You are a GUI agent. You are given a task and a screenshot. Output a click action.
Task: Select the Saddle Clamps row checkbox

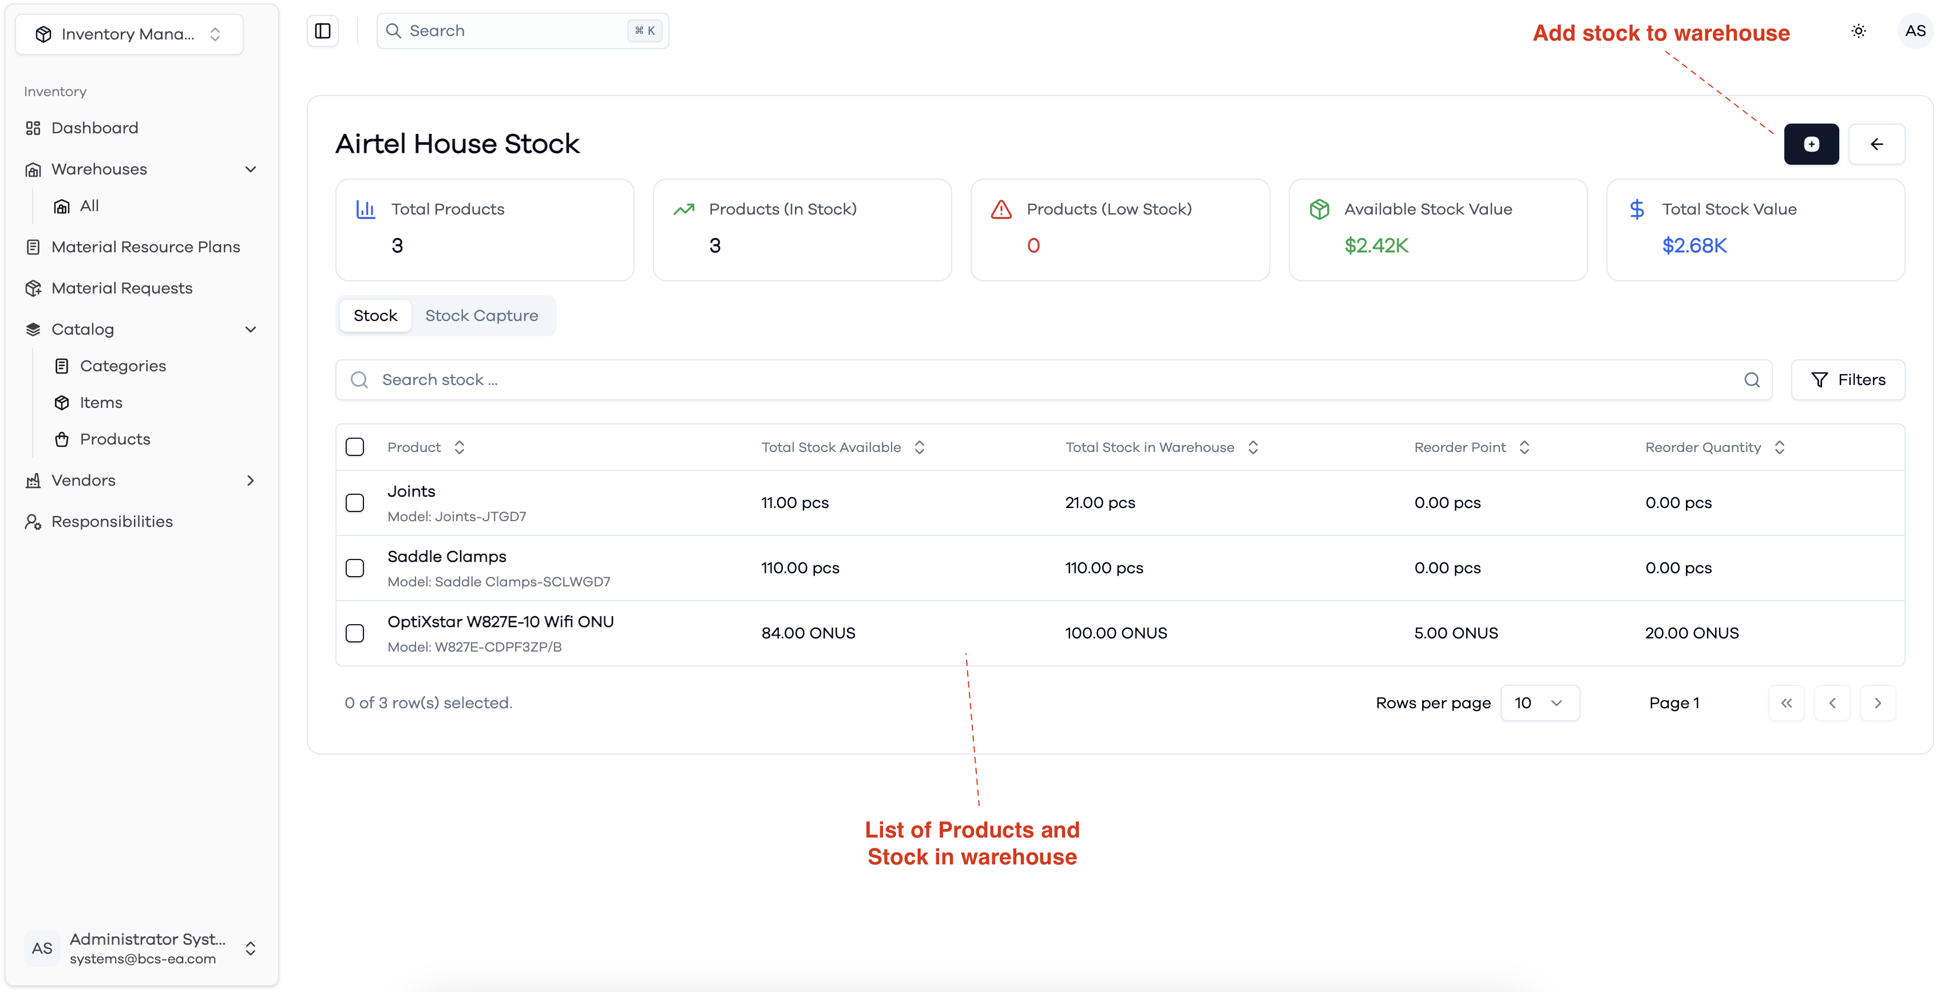[x=355, y=568]
